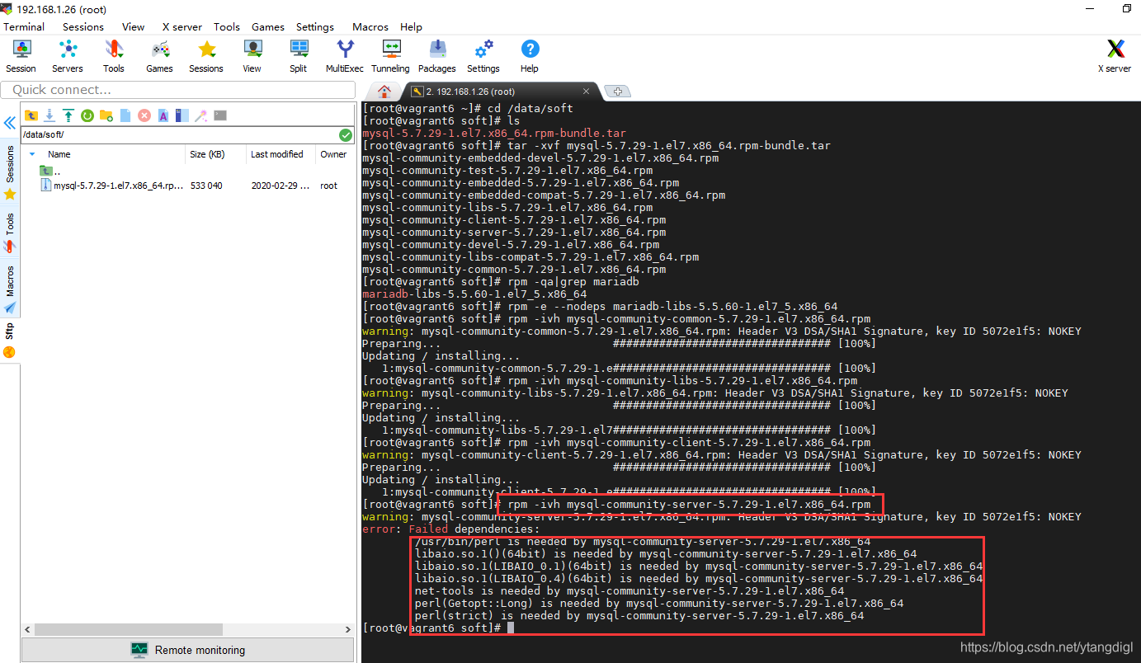The width and height of the screenshot is (1141, 663).
Task: Open terminal here icon in SFTP toolbar
Action: coord(220,115)
